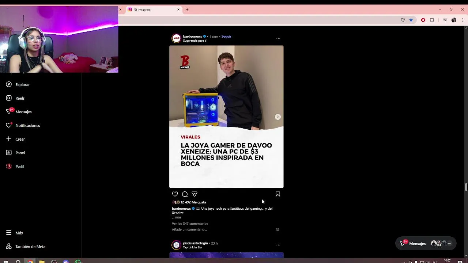Close the Instagram browser tab
Image resolution: width=468 pixels, height=263 pixels.
pyautogui.click(x=178, y=9)
